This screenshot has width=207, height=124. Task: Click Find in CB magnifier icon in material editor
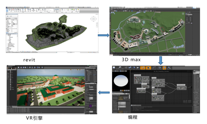pos(120,68)
